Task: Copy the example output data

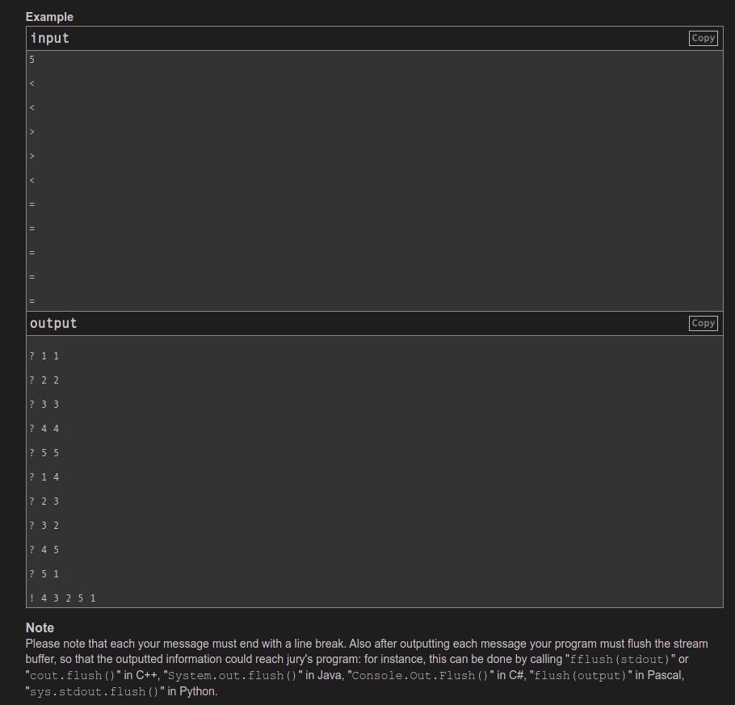Action: [x=703, y=324]
